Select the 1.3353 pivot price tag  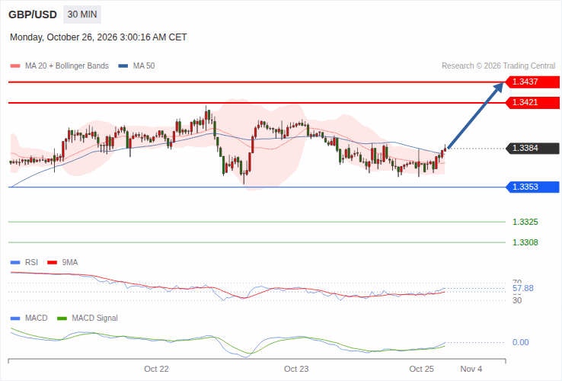(x=532, y=187)
